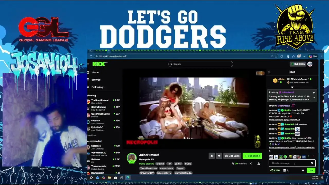Open EpicHitsDC channel in sidebar
The image size is (329, 185).
(103, 128)
